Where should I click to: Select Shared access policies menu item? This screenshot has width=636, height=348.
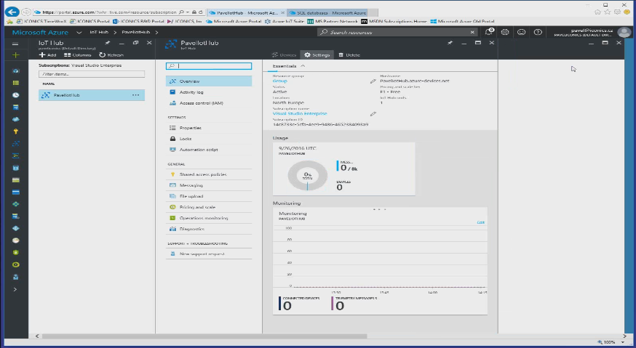click(x=202, y=175)
